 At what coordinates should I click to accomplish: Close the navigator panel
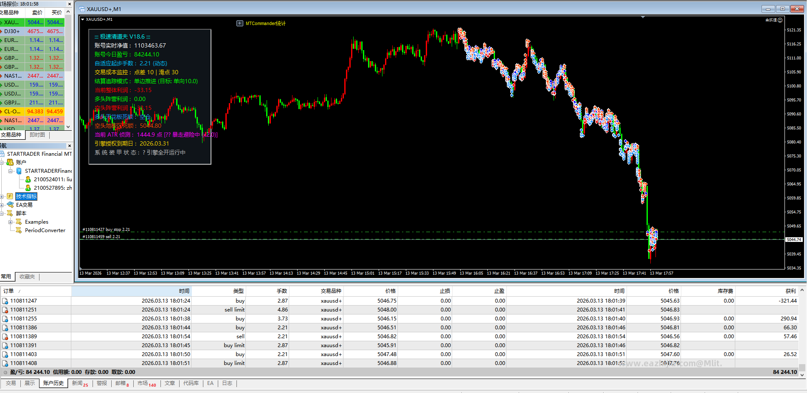tap(70, 146)
